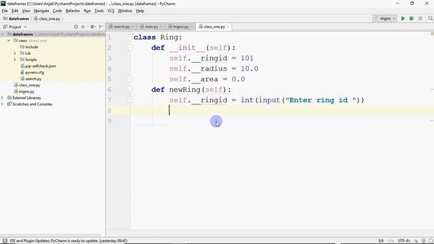434x244 pixels.
Task: Open the trigno run configuration dropdown
Action: pyautogui.click(x=385, y=18)
